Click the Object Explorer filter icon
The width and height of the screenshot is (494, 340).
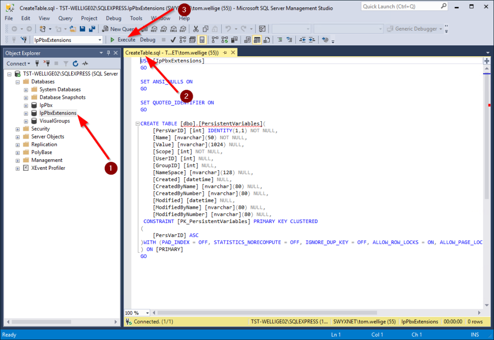click(66, 64)
